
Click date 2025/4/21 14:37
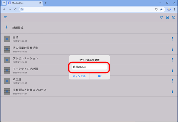(20, 94)
